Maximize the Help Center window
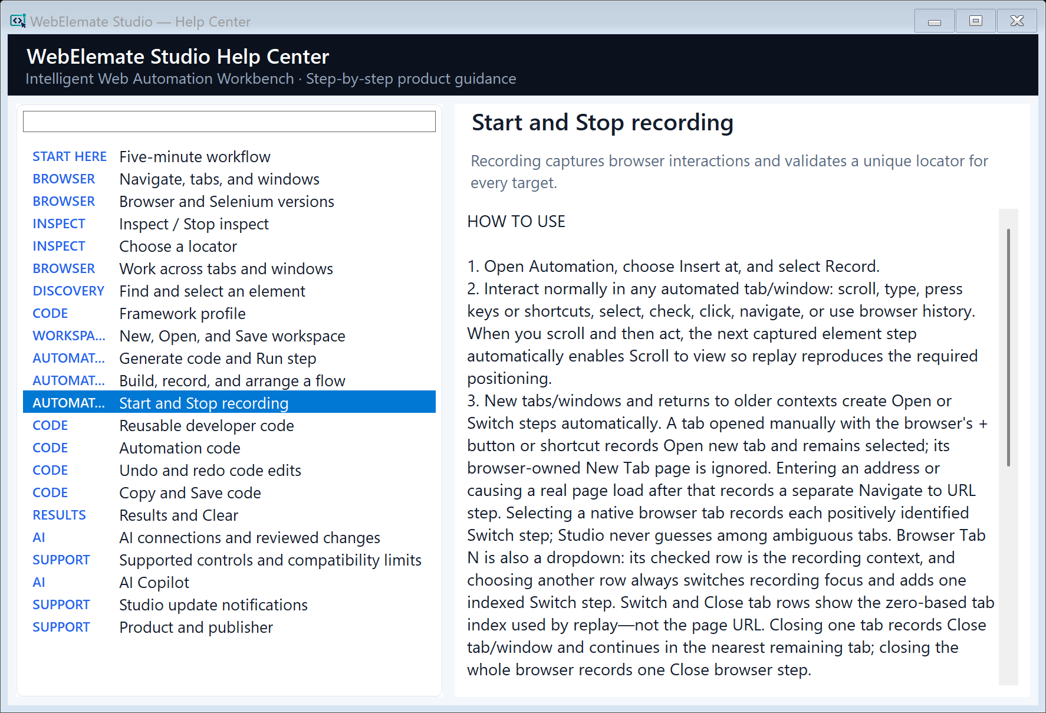Screen dimensions: 1046x713 (x=976, y=21)
